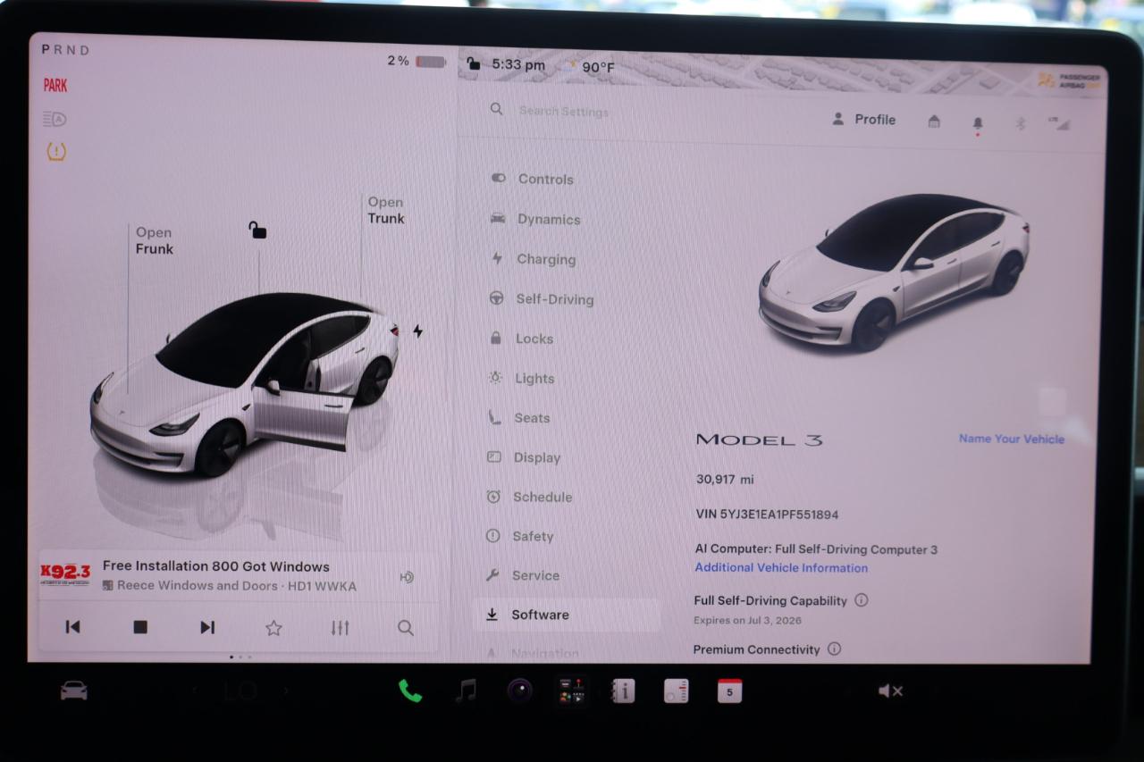Search media with magnifier icon
Screen dimensions: 1144x762
click(406, 628)
